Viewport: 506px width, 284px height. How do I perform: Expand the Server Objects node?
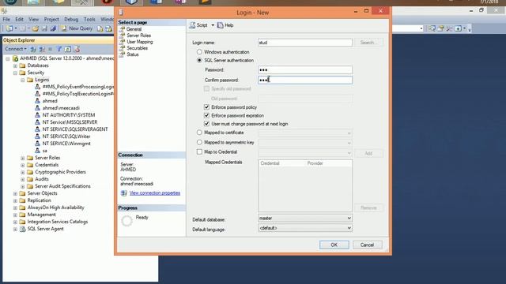pyautogui.click(x=15, y=193)
